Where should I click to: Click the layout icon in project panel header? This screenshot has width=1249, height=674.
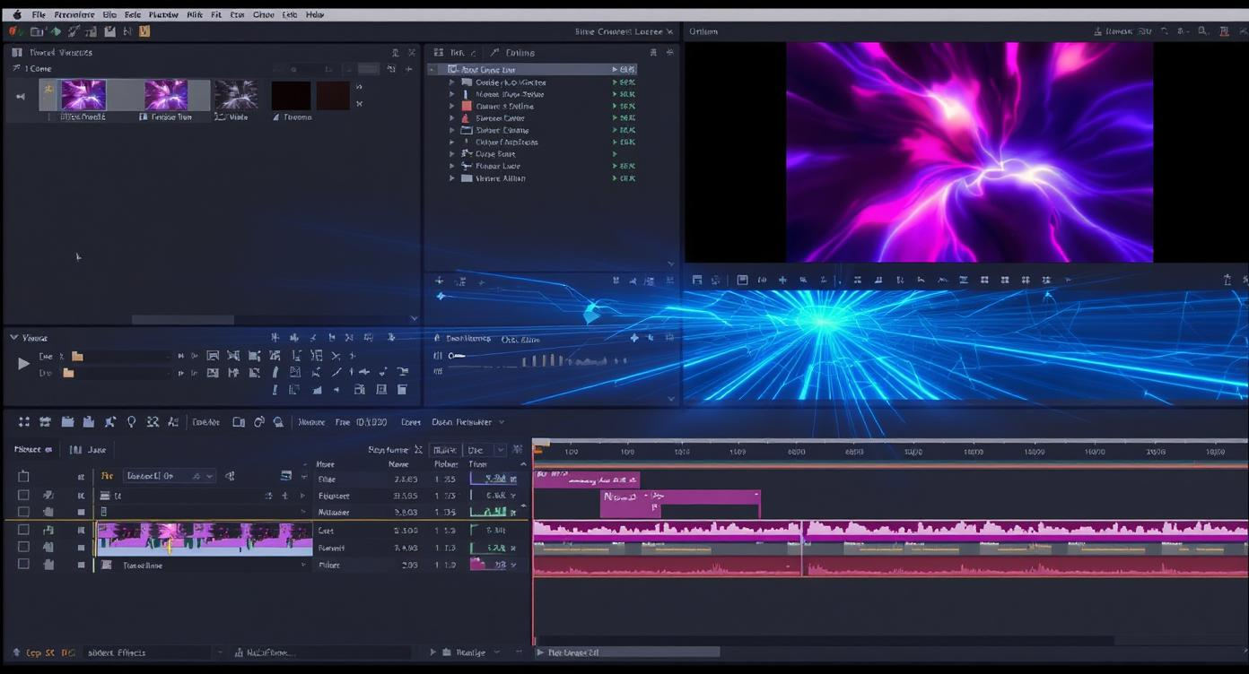(17, 53)
